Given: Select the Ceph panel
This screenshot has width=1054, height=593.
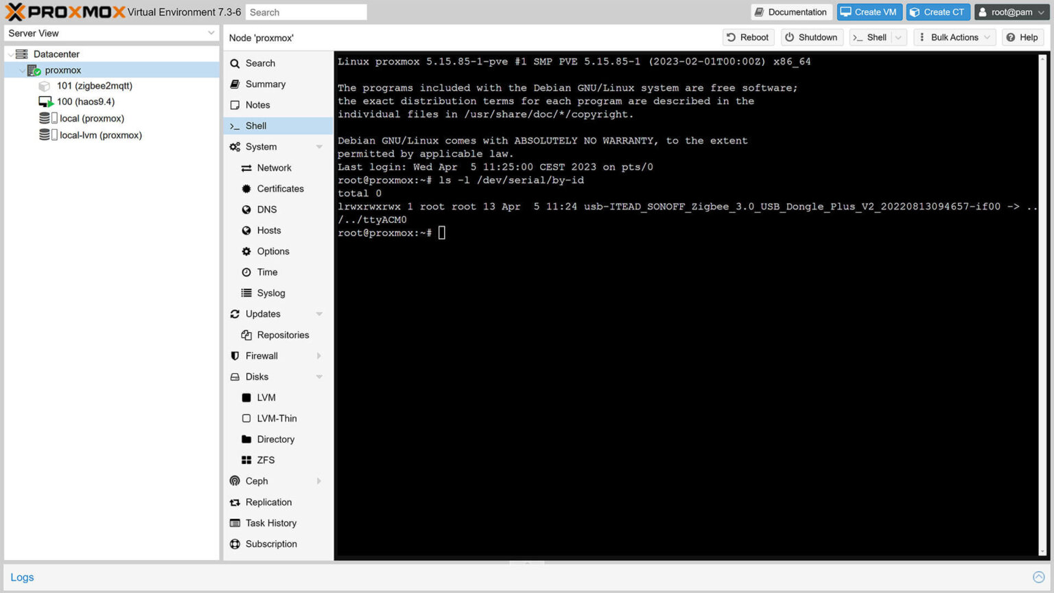Looking at the screenshot, I should 256,480.
